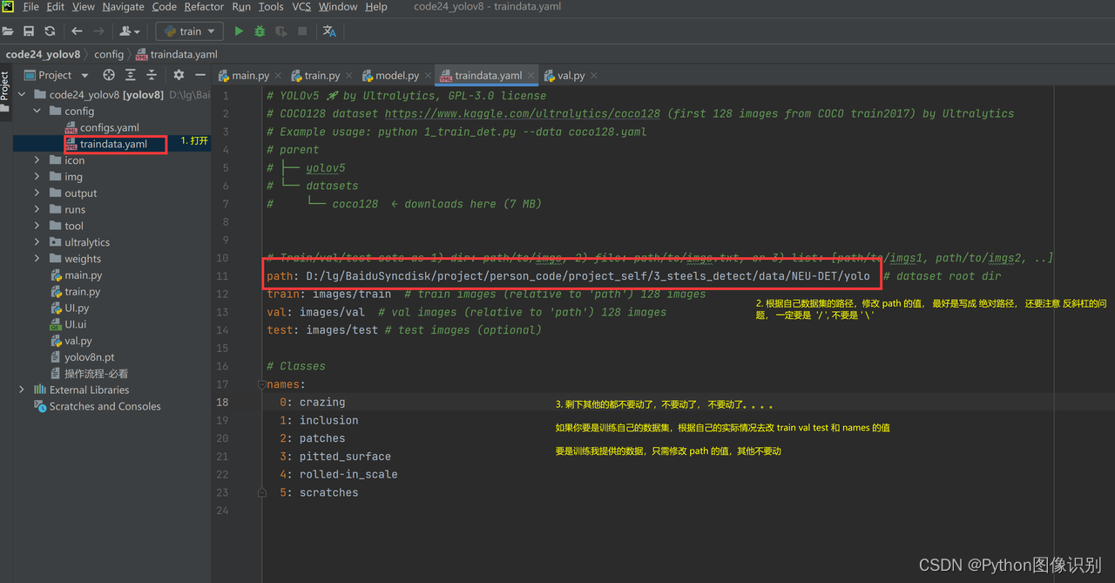Click the Translate icon in toolbar
This screenshot has width=1115, height=583.
tap(329, 31)
